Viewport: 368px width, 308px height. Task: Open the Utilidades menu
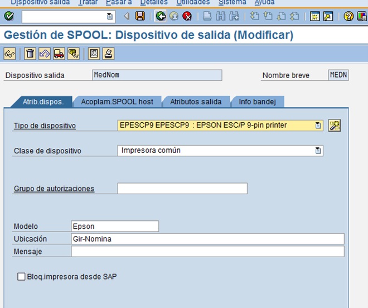[193, 2]
